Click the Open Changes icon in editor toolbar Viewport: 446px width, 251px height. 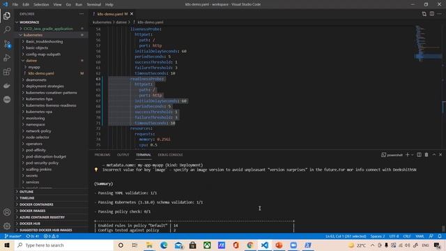[424, 14]
